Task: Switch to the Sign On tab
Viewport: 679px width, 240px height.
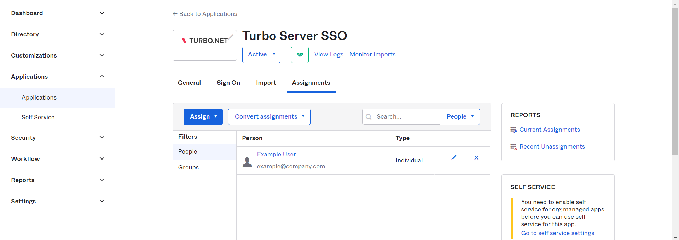Action: (x=228, y=83)
